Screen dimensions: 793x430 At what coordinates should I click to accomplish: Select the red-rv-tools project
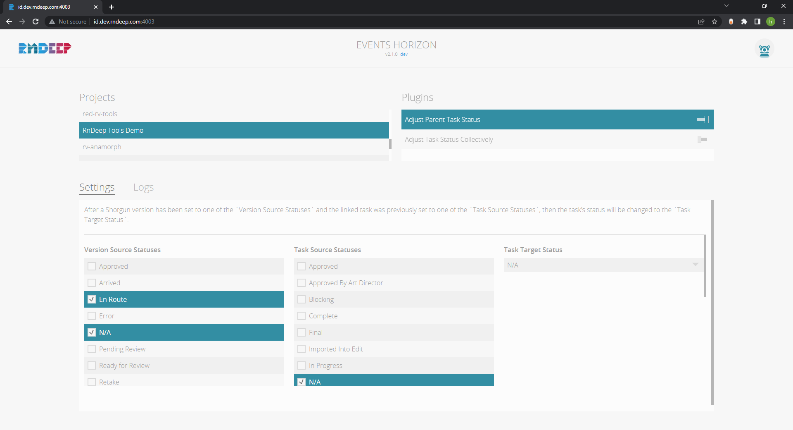click(100, 114)
